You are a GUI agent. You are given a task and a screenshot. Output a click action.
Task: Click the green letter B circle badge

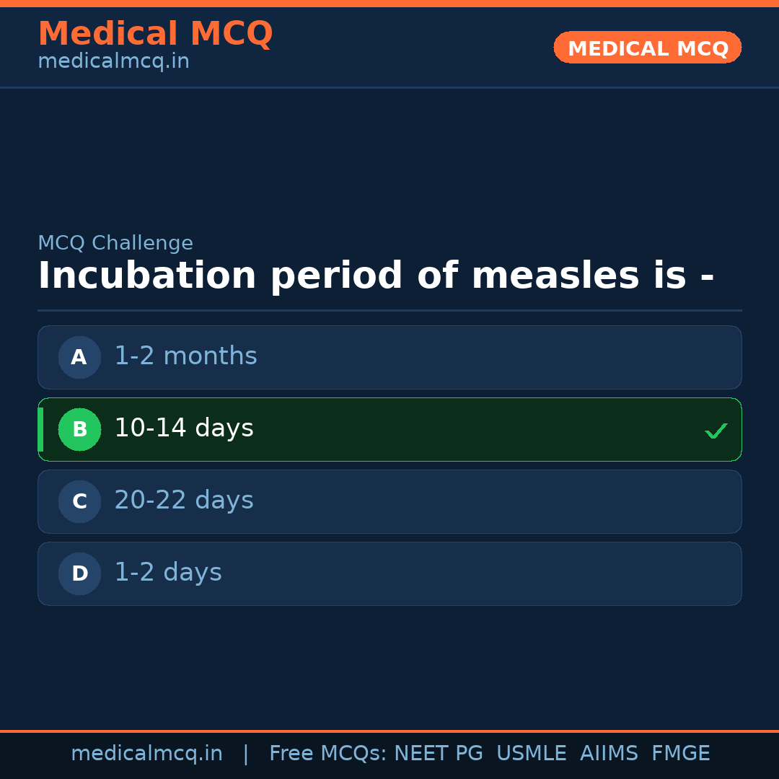(x=79, y=429)
